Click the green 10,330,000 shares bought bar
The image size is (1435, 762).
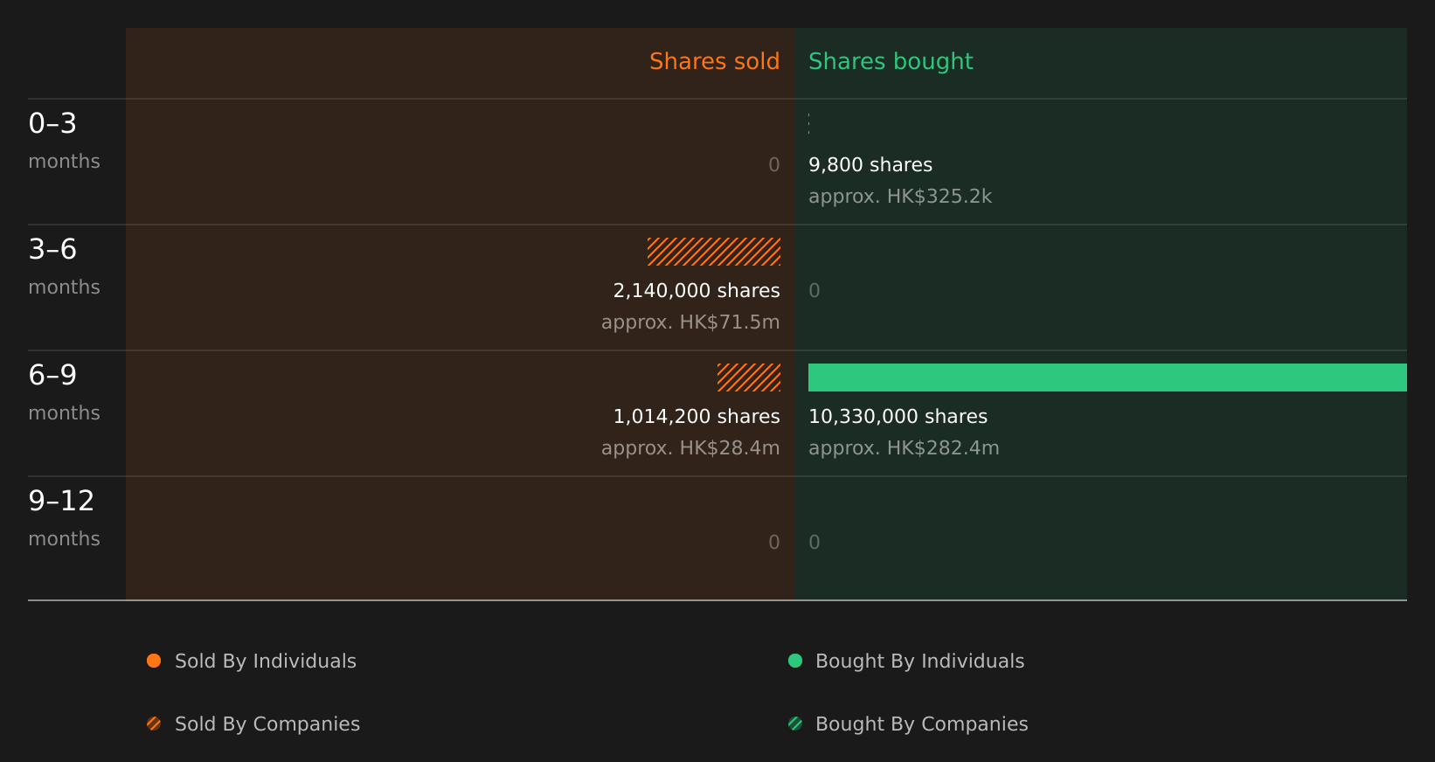1107,378
